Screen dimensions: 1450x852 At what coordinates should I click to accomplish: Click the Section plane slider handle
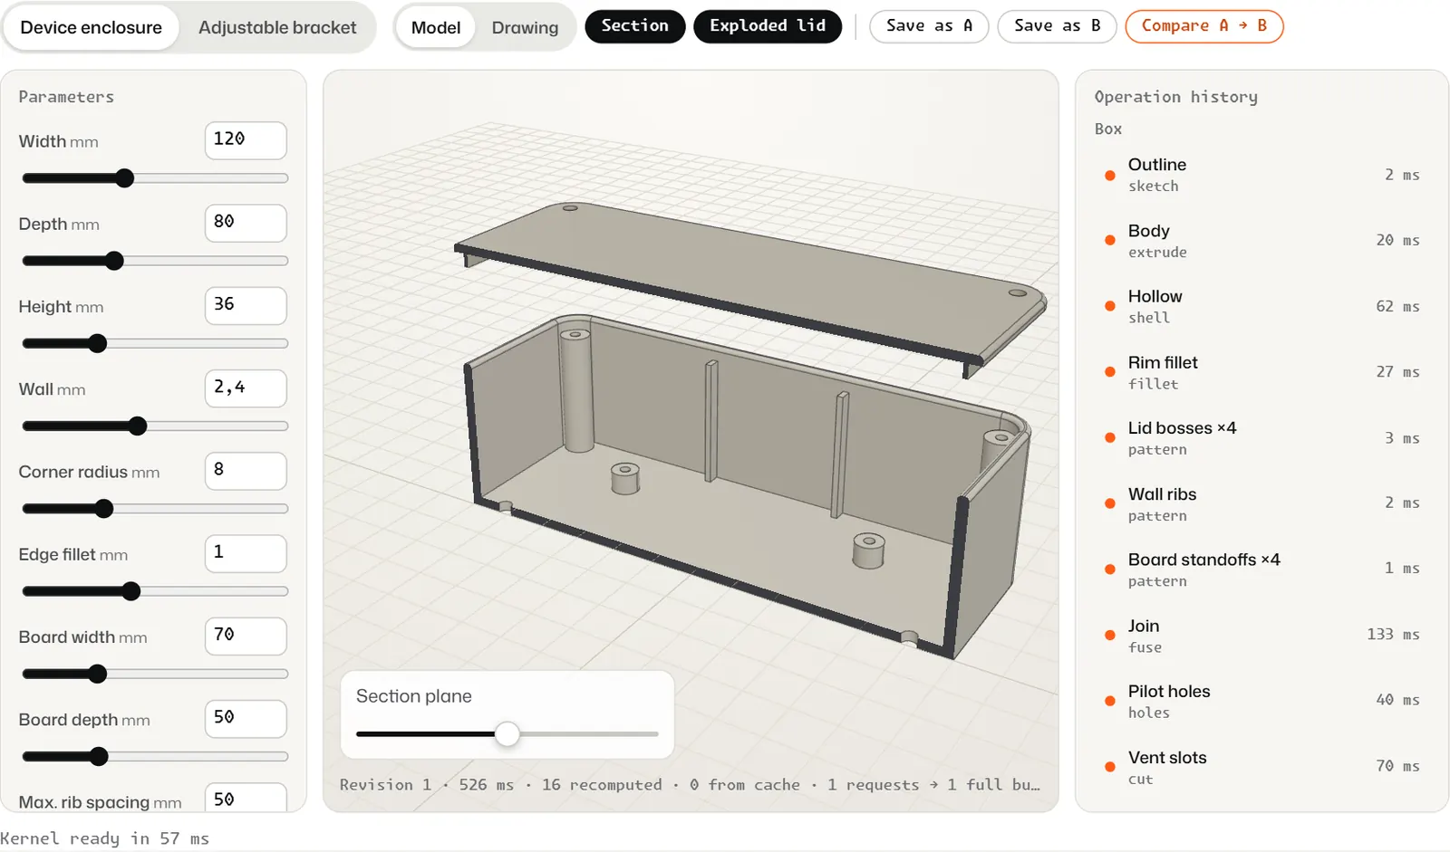click(x=507, y=733)
